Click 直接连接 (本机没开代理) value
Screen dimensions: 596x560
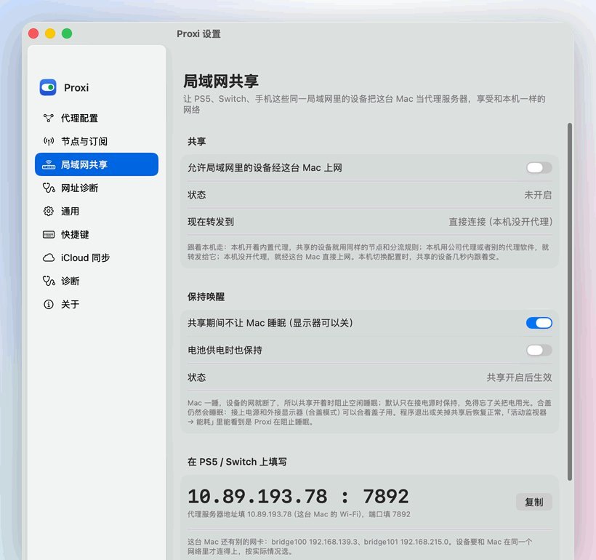(x=501, y=222)
